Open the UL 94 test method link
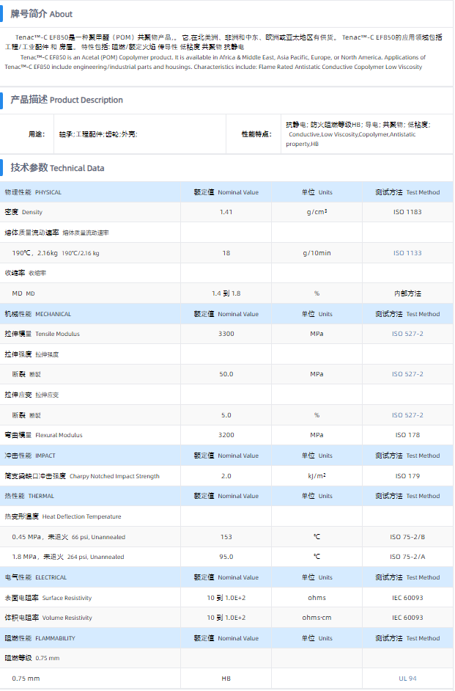 coord(407,679)
